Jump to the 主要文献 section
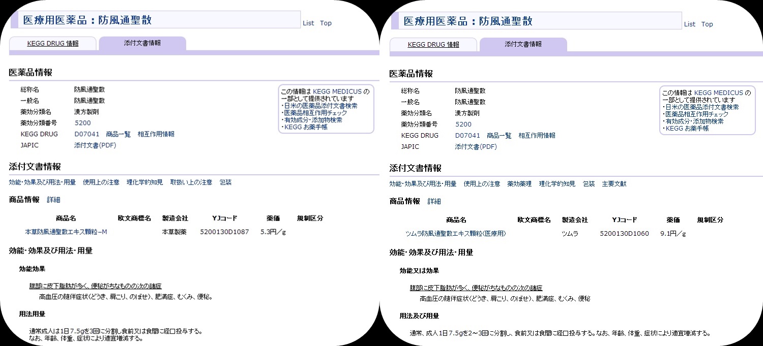The width and height of the screenshot is (763, 346). pos(614,183)
